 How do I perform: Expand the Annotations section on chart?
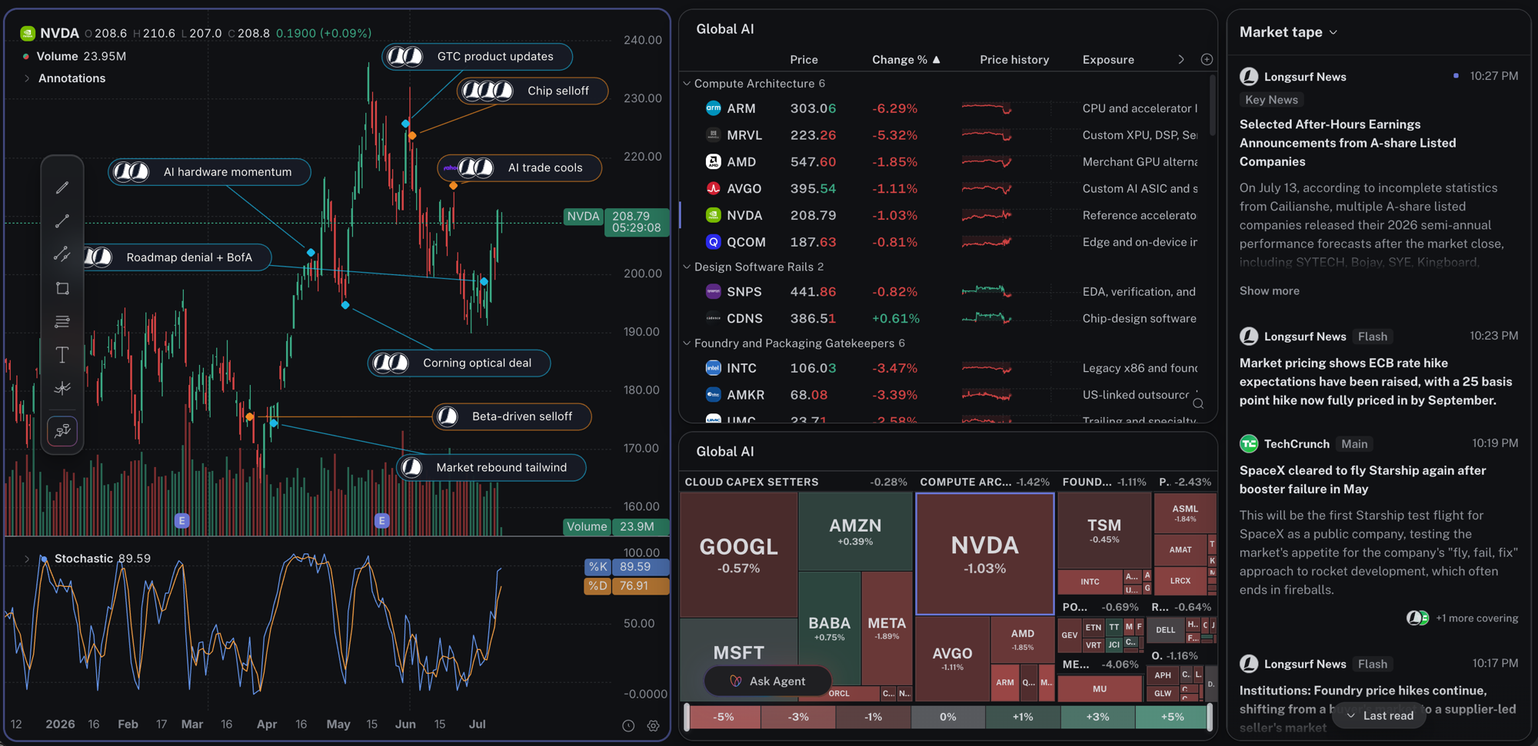coord(27,78)
